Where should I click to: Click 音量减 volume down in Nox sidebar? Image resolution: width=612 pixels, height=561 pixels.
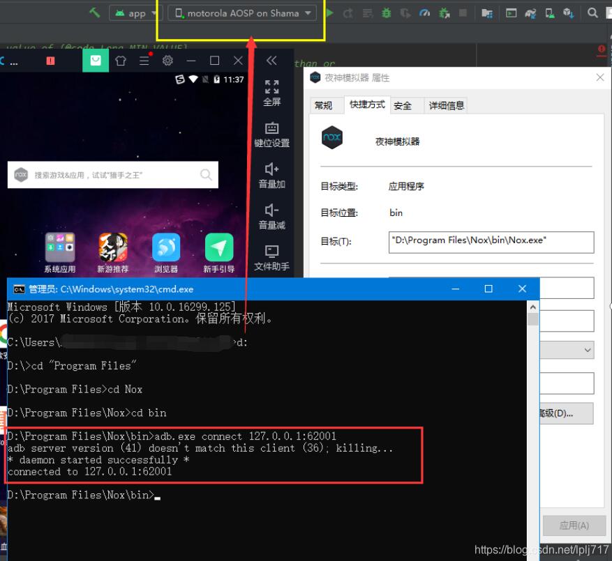pos(271,217)
